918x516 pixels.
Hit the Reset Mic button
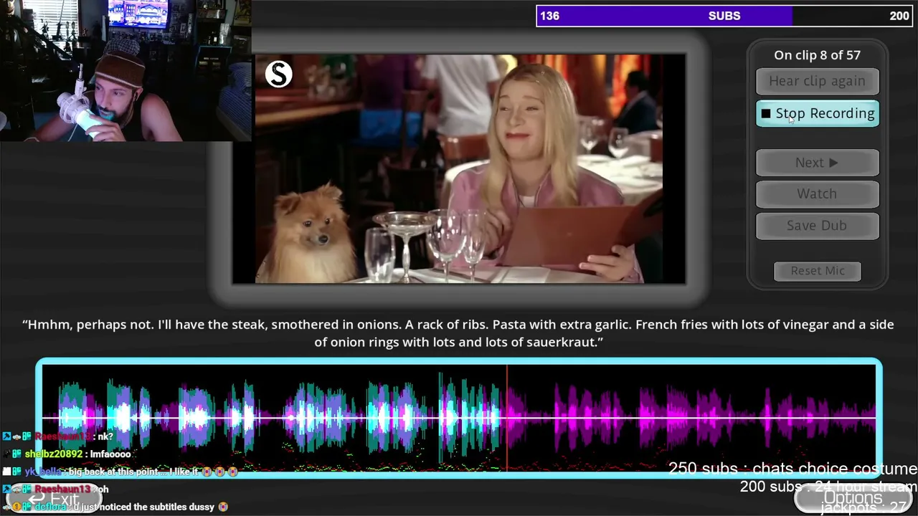(x=818, y=270)
